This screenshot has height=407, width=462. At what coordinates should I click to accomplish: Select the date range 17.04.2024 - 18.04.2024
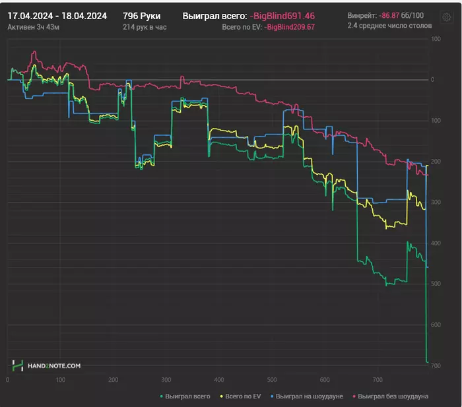point(57,16)
